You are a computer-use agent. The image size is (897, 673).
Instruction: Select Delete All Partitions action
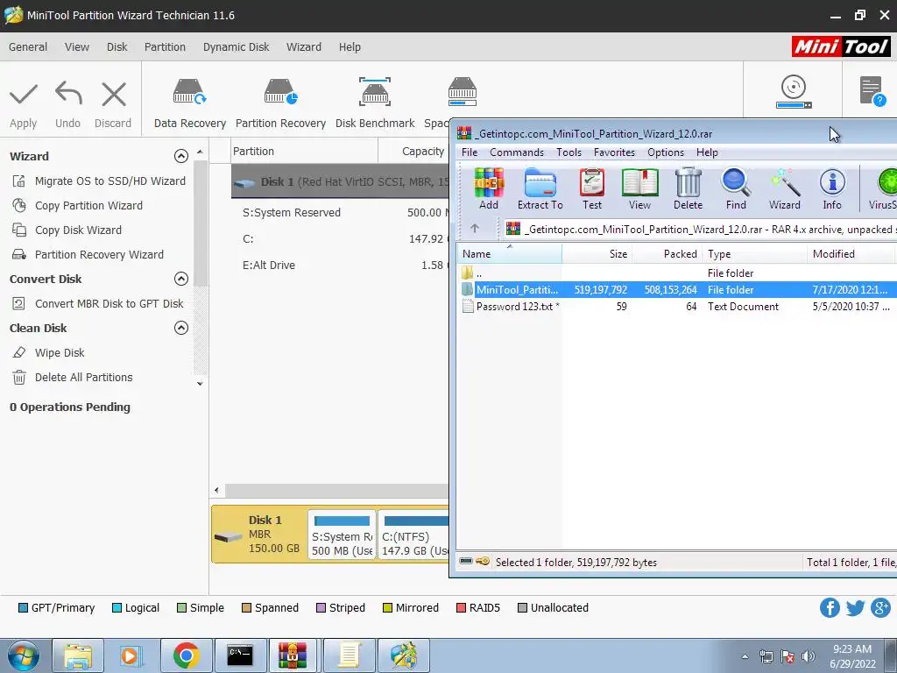coord(72,377)
